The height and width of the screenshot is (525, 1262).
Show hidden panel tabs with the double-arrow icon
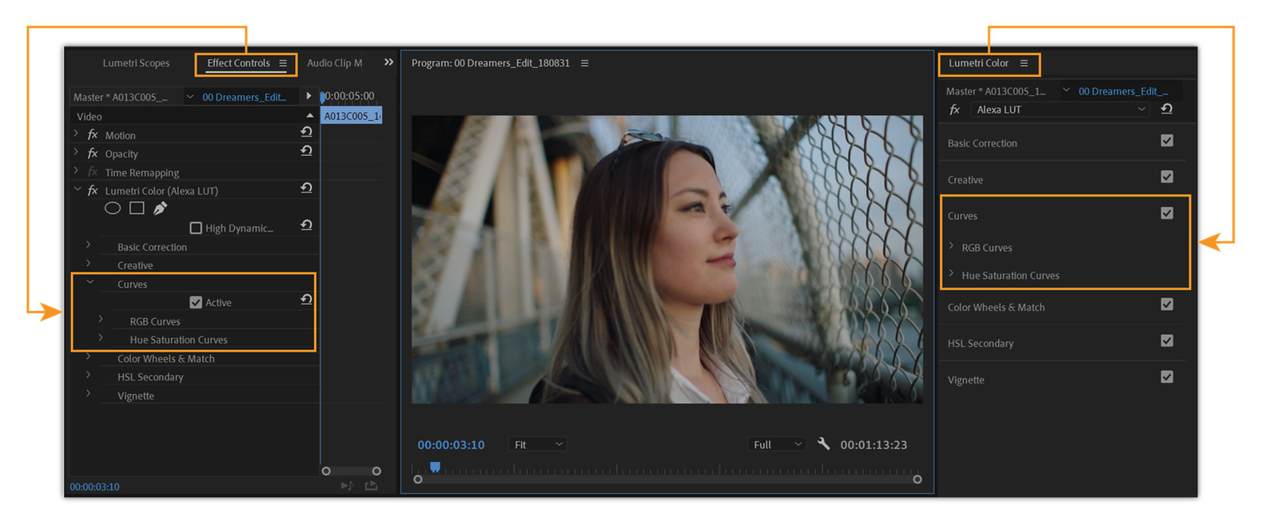point(388,62)
